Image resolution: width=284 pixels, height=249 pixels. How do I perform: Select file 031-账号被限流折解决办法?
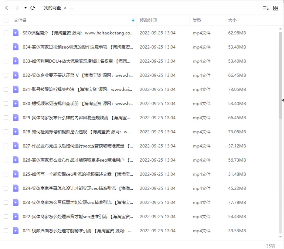(77, 89)
